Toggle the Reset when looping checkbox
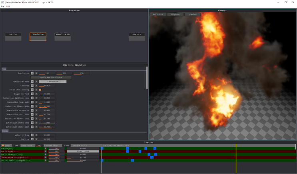 [40, 90]
